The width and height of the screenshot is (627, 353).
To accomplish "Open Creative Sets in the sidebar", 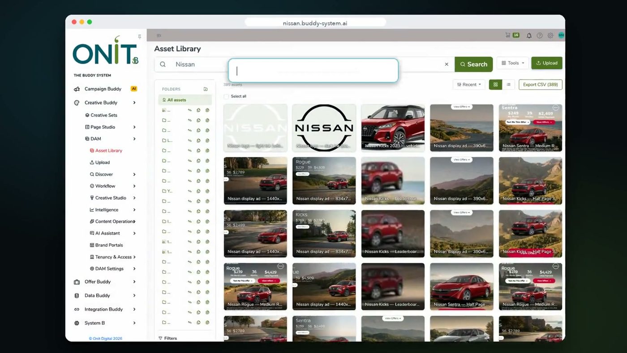I will click(x=101, y=115).
